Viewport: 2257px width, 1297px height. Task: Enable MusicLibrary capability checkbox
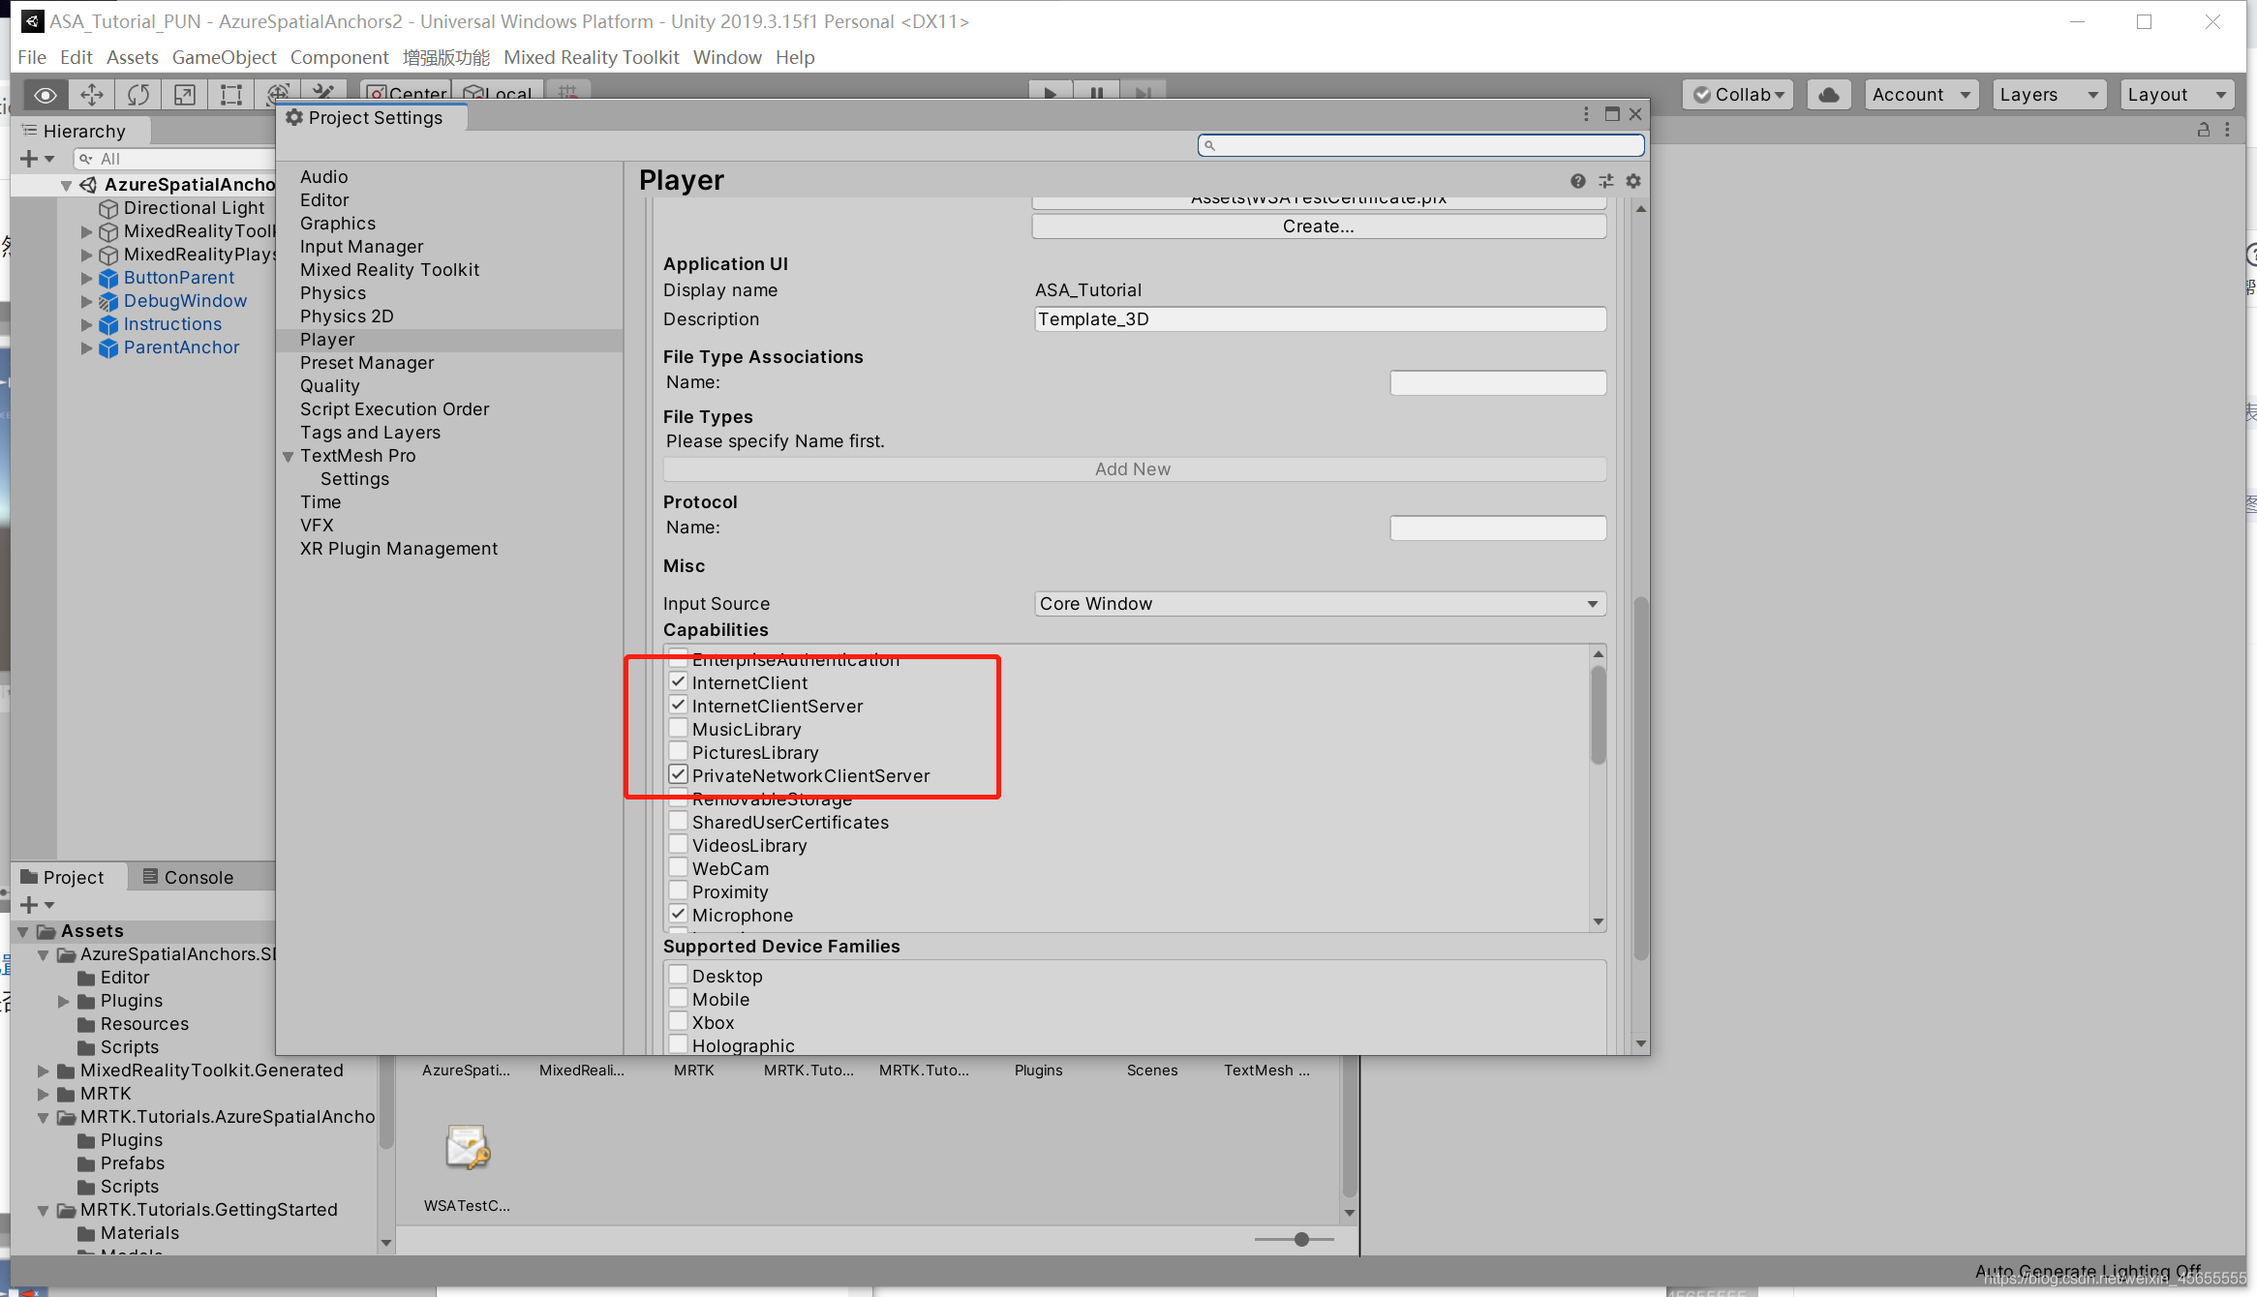(679, 729)
